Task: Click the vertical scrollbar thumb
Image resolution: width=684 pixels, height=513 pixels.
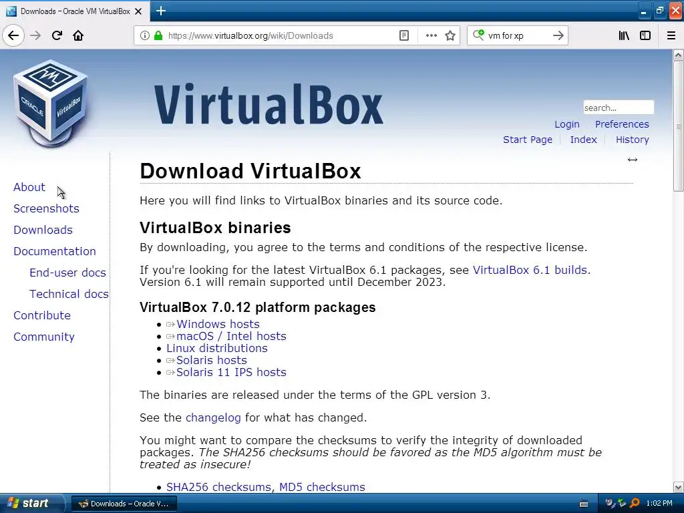Action: point(679,126)
